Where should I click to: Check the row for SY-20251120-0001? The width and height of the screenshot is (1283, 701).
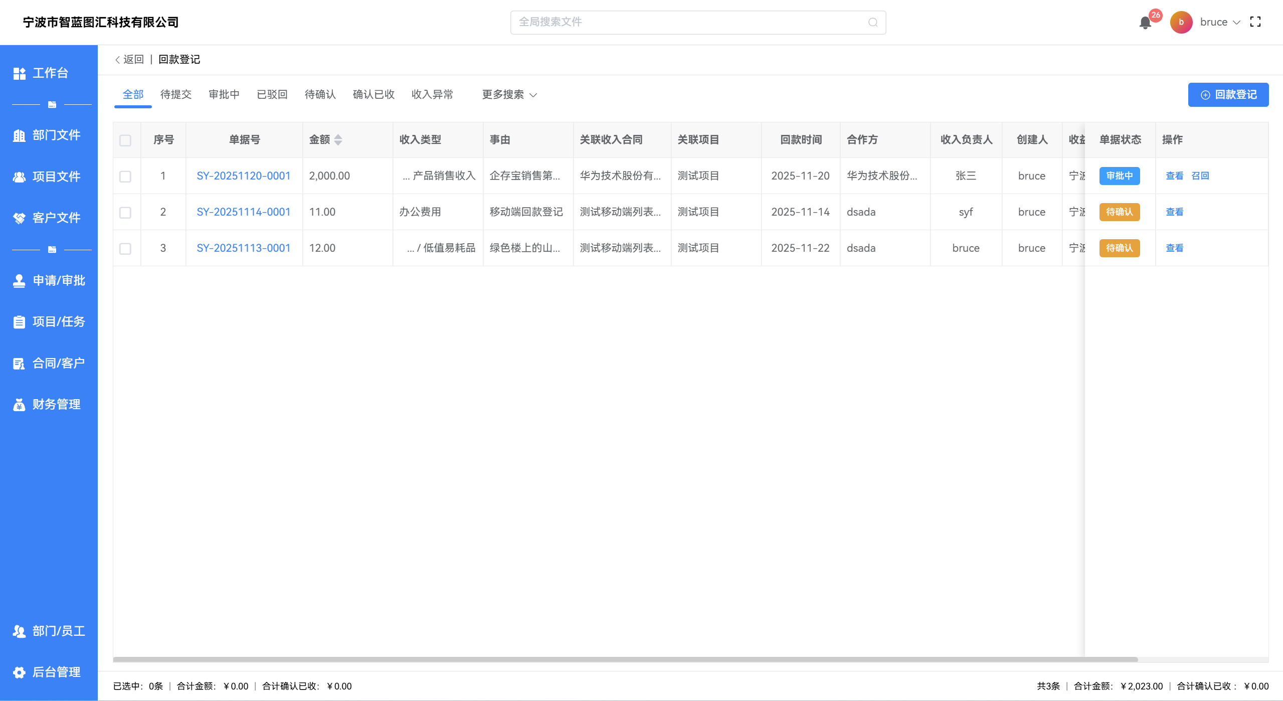[x=125, y=177]
